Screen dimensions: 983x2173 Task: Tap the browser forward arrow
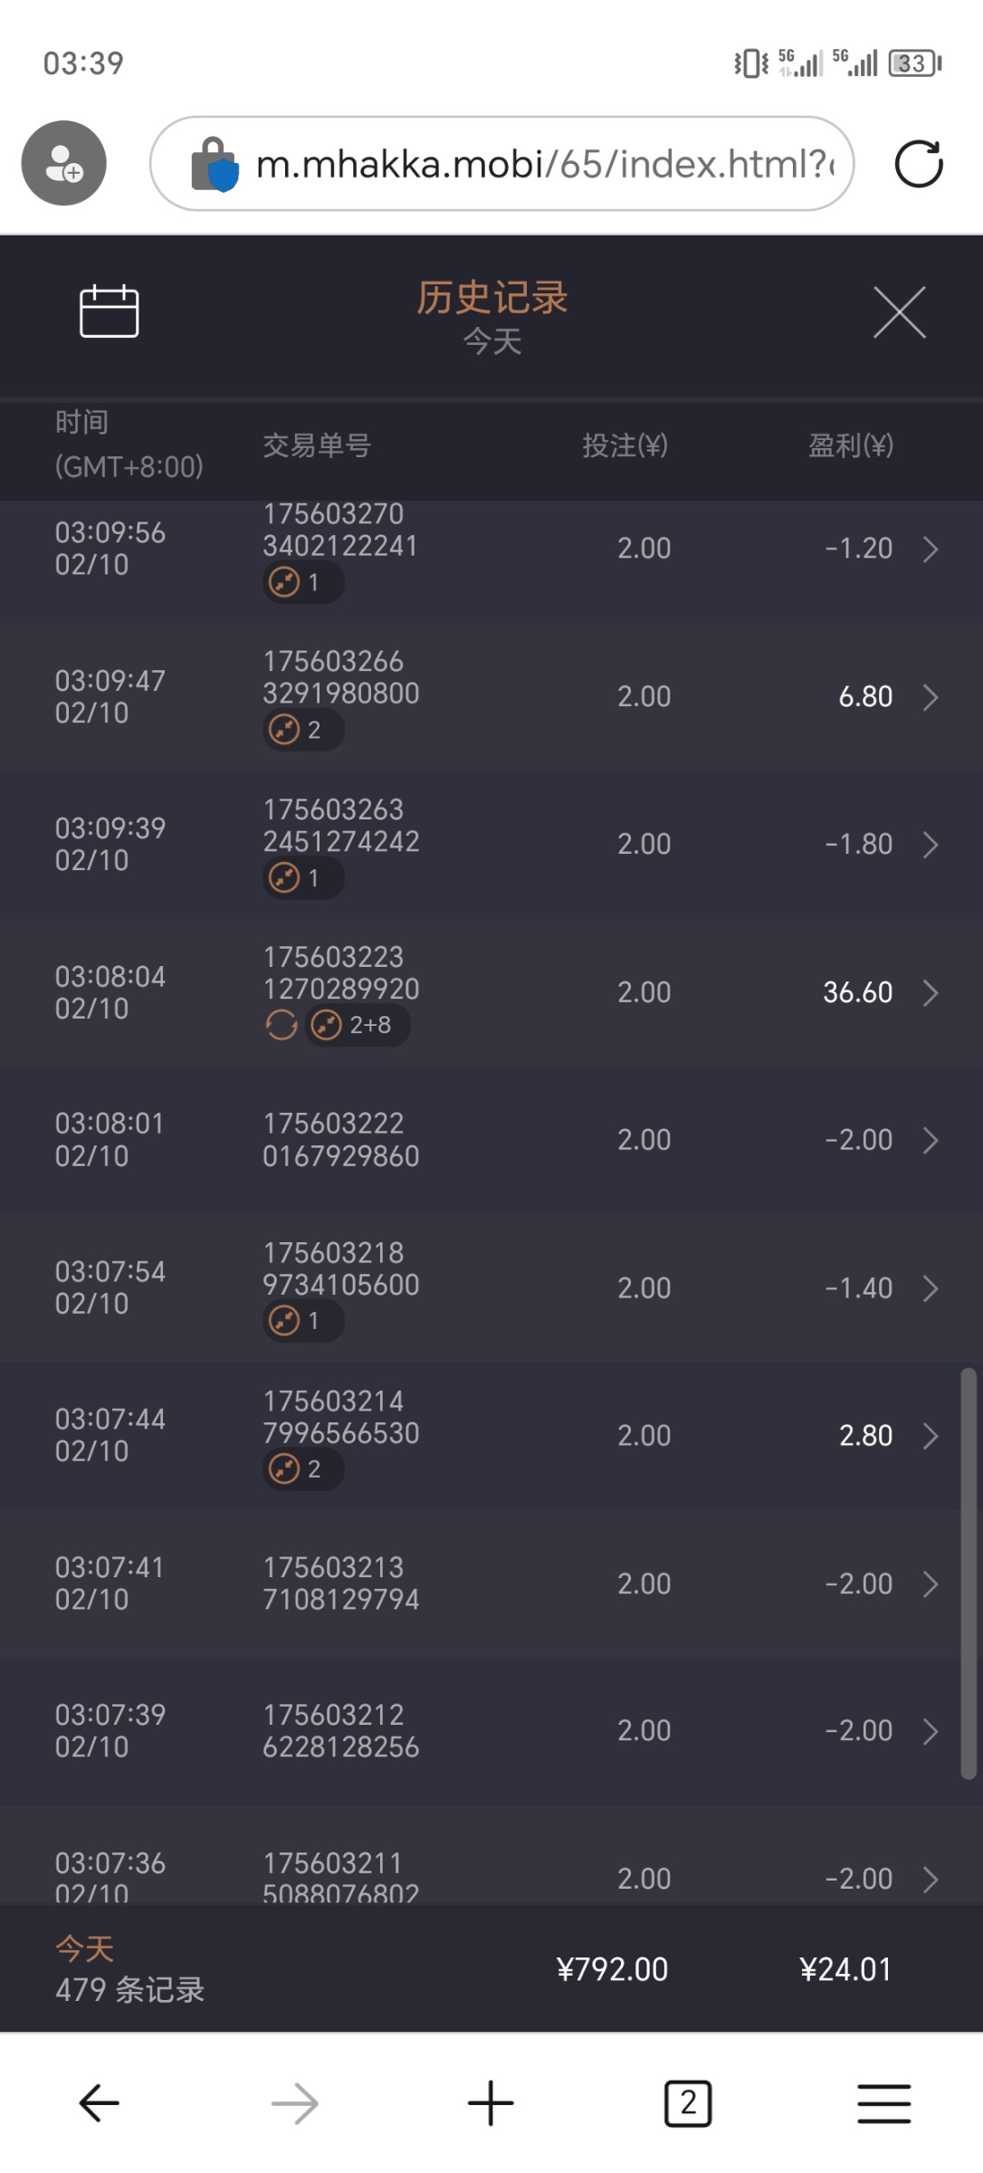pos(295,2102)
